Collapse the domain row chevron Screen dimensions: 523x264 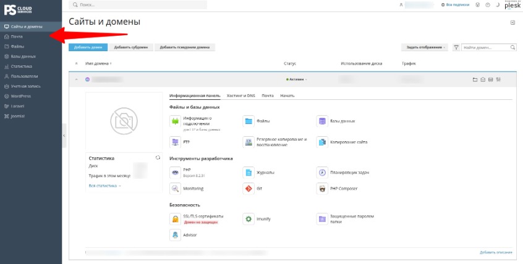pos(77,80)
